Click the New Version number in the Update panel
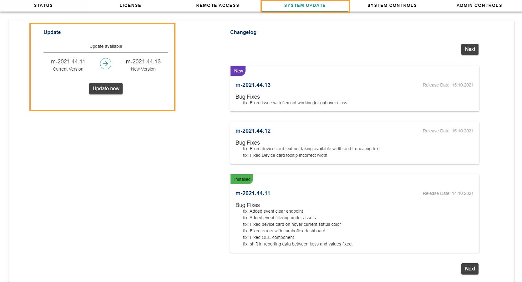This screenshot has height=282, width=522. [x=143, y=62]
